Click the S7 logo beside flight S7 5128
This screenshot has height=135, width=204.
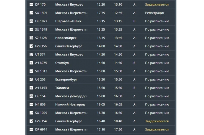click(x=31, y=38)
